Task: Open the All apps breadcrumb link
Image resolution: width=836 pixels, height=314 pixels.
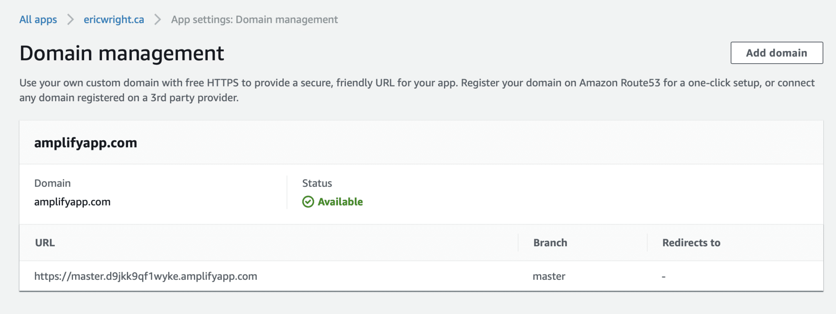Action: [38, 20]
